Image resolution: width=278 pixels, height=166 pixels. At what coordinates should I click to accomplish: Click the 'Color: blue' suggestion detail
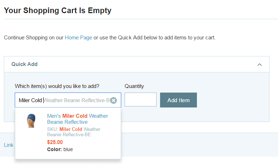60,149
